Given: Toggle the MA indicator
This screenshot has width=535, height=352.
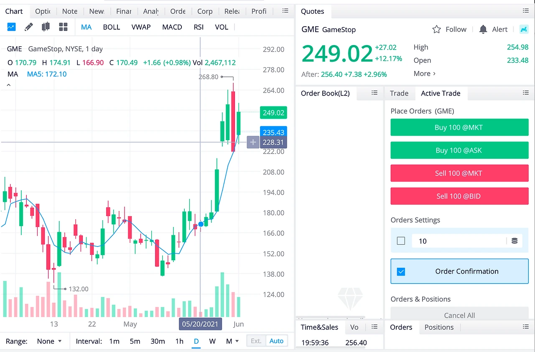Looking at the screenshot, I should click(x=86, y=27).
